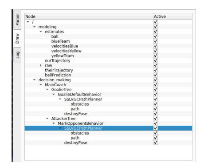Image resolution: width=204 pixels, height=167 pixels.
Task: Uncheck Active for GoalieTree
Action: coord(156,89)
